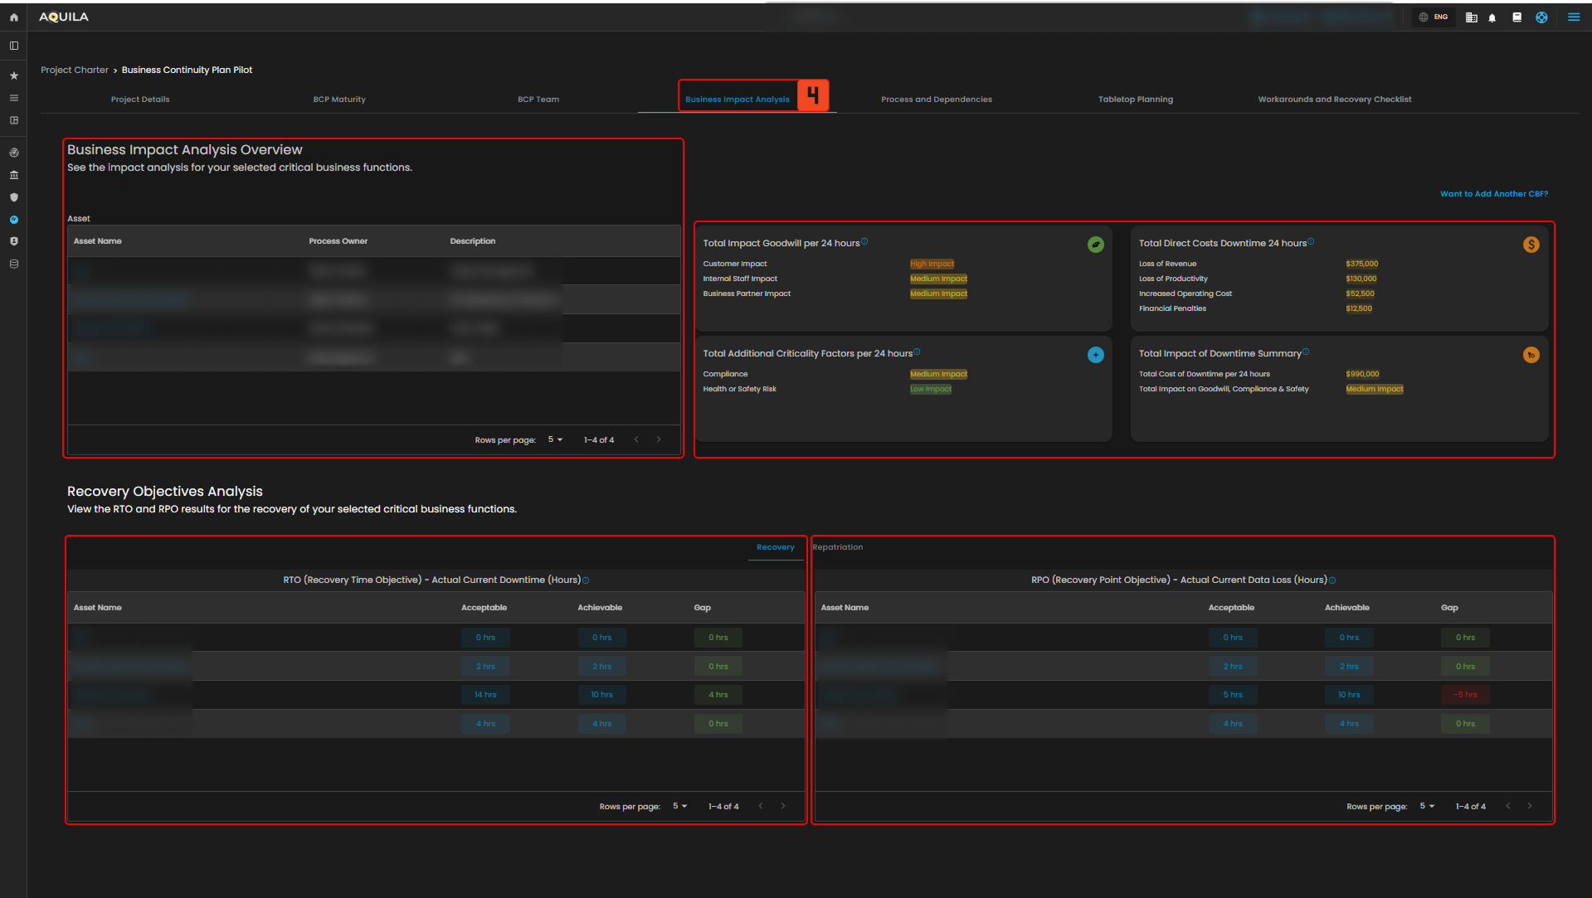Expand rows per page dropdown in RTO table
This screenshot has height=898, width=1592.
click(679, 806)
